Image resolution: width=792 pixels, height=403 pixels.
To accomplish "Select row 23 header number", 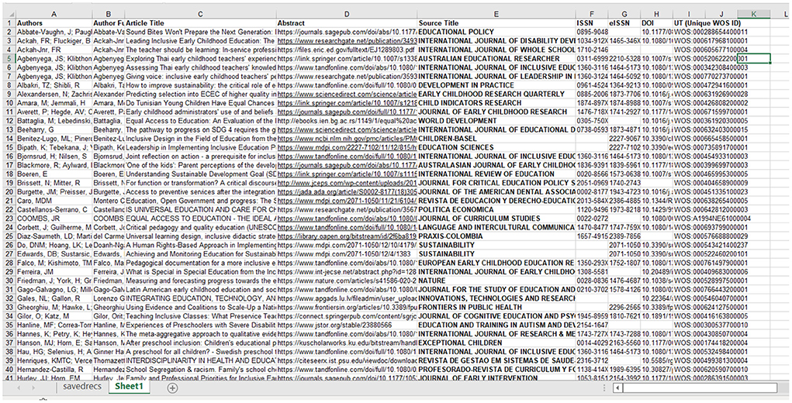I will [x=8, y=219].
